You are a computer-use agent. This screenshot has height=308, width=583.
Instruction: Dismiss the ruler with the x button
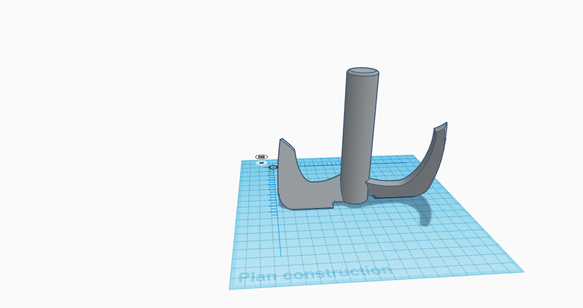point(261,163)
